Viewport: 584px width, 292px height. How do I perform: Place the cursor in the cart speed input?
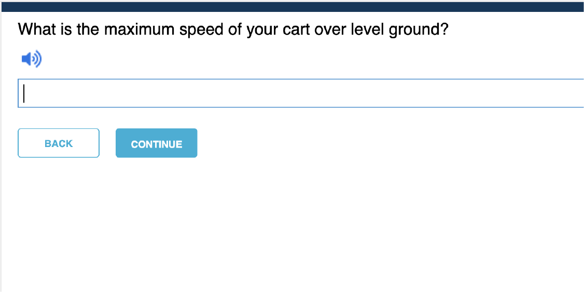point(301,93)
